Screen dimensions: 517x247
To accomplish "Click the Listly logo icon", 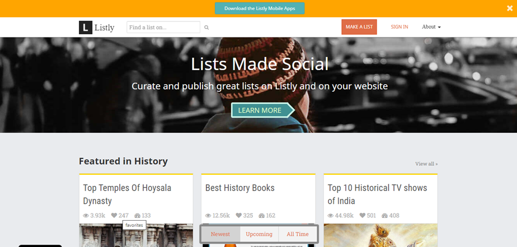I will click(86, 27).
